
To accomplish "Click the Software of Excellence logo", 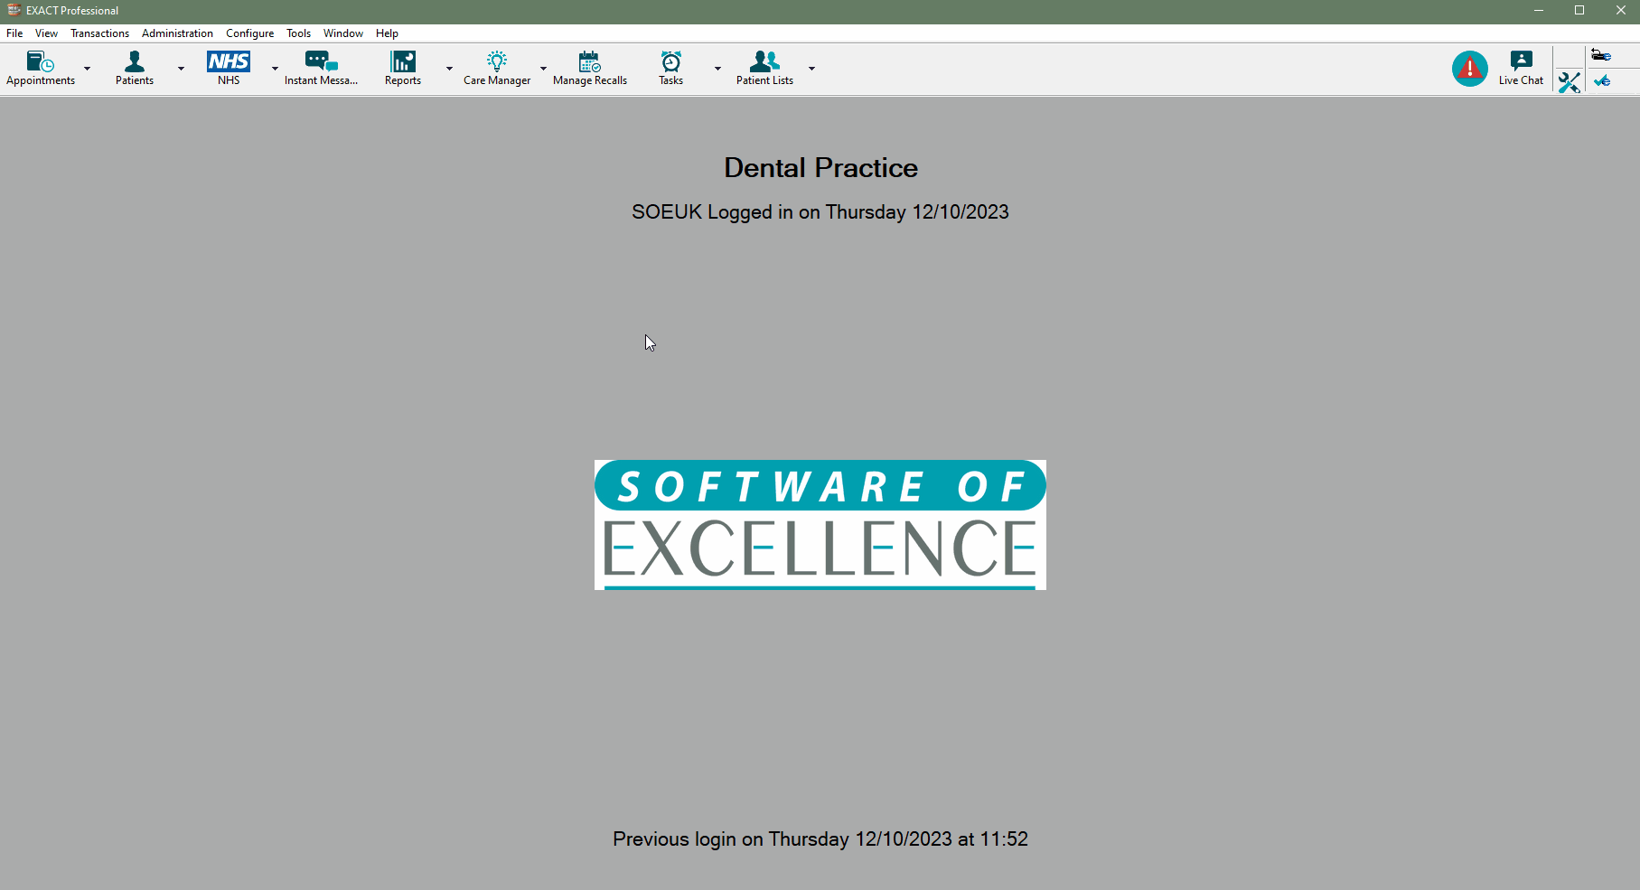I will 820,525.
